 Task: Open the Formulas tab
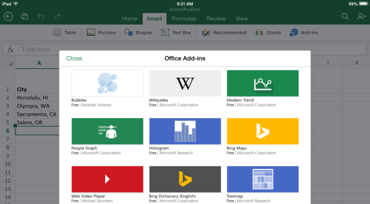coord(184,19)
